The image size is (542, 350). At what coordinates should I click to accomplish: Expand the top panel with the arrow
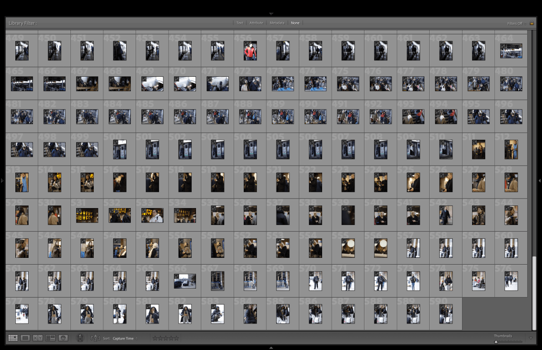[x=271, y=13]
